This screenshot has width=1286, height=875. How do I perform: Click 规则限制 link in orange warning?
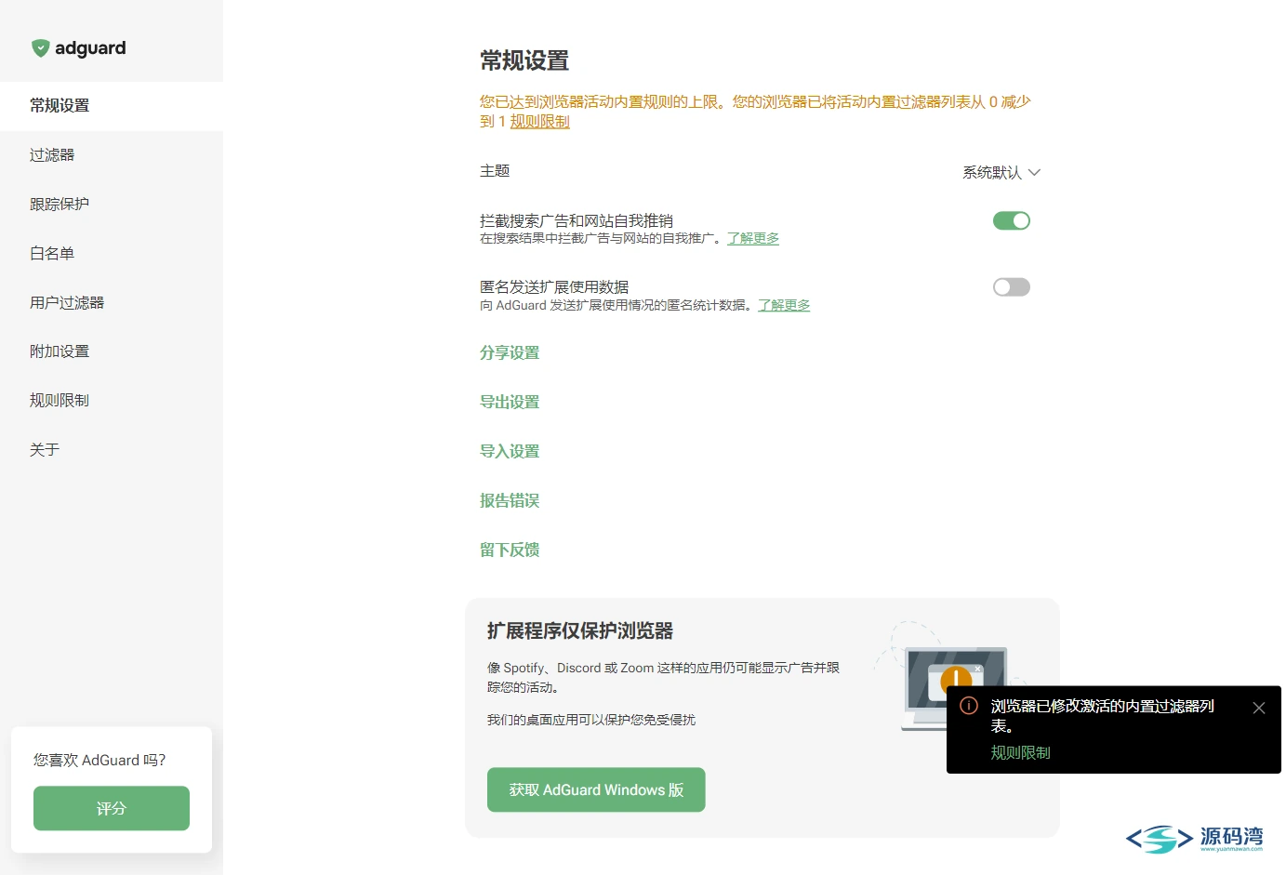point(539,122)
